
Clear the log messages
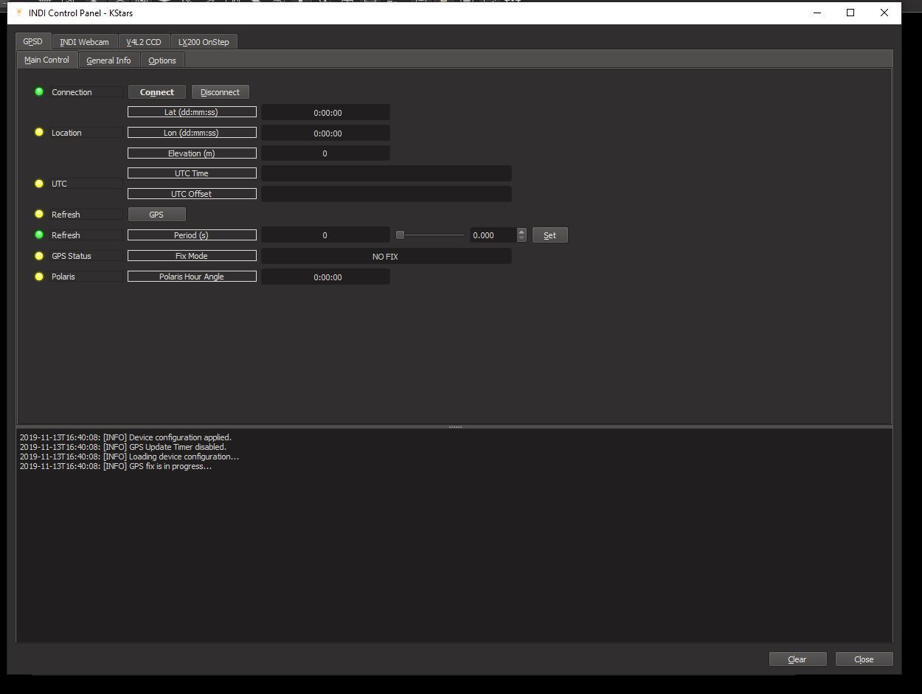[797, 659]
